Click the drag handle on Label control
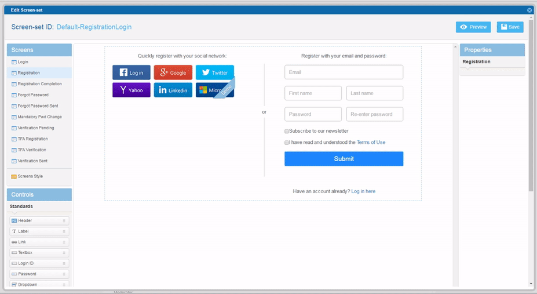The image size is (537, 294). (64, 231)
